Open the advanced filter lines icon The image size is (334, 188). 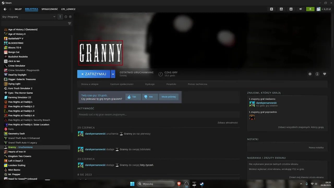(x=69, y=23)
